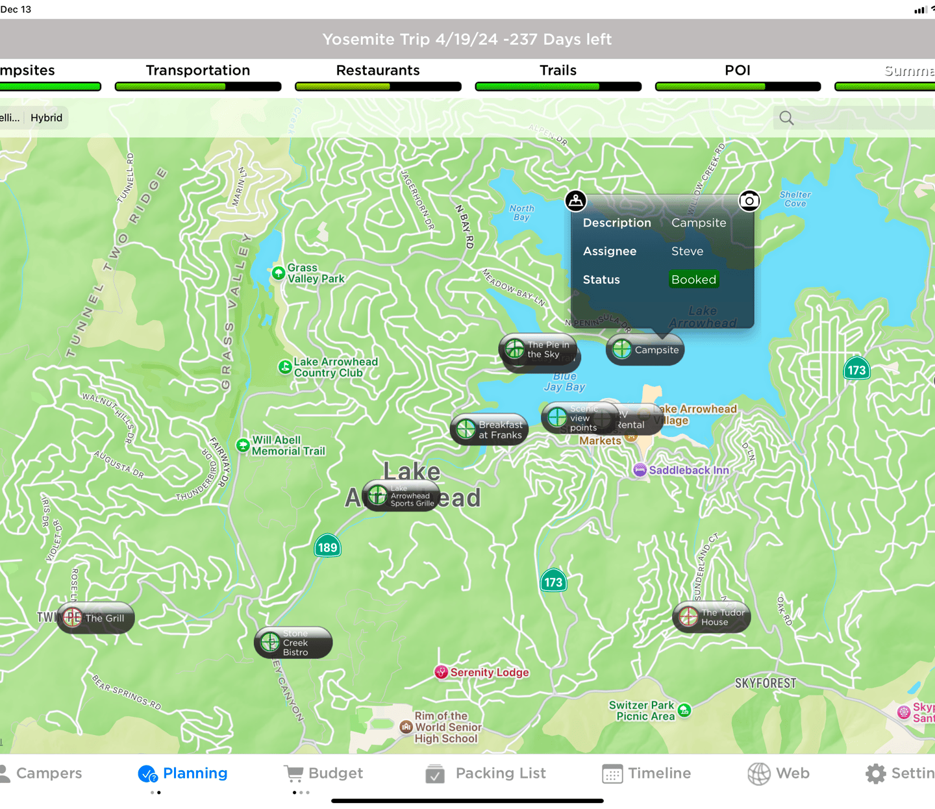935x809 pixels.
Task: Tap the Saddleback Inn marker
Action: (640, 470)
